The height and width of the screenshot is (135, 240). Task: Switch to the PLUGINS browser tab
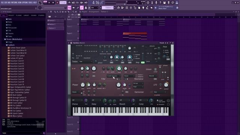coord(19,15)
